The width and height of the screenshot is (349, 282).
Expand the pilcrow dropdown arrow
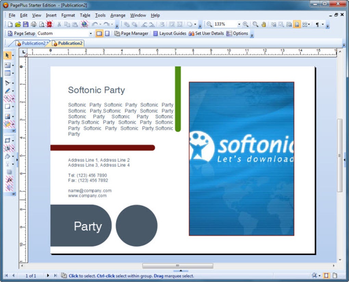coord(323,24)
